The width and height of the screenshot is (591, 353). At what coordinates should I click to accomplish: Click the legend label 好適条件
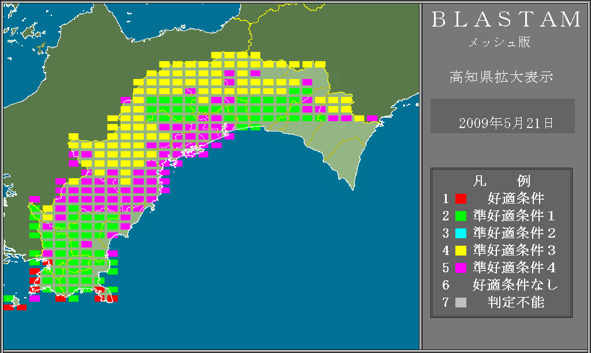pyautogui.click(x=516, y=198)
